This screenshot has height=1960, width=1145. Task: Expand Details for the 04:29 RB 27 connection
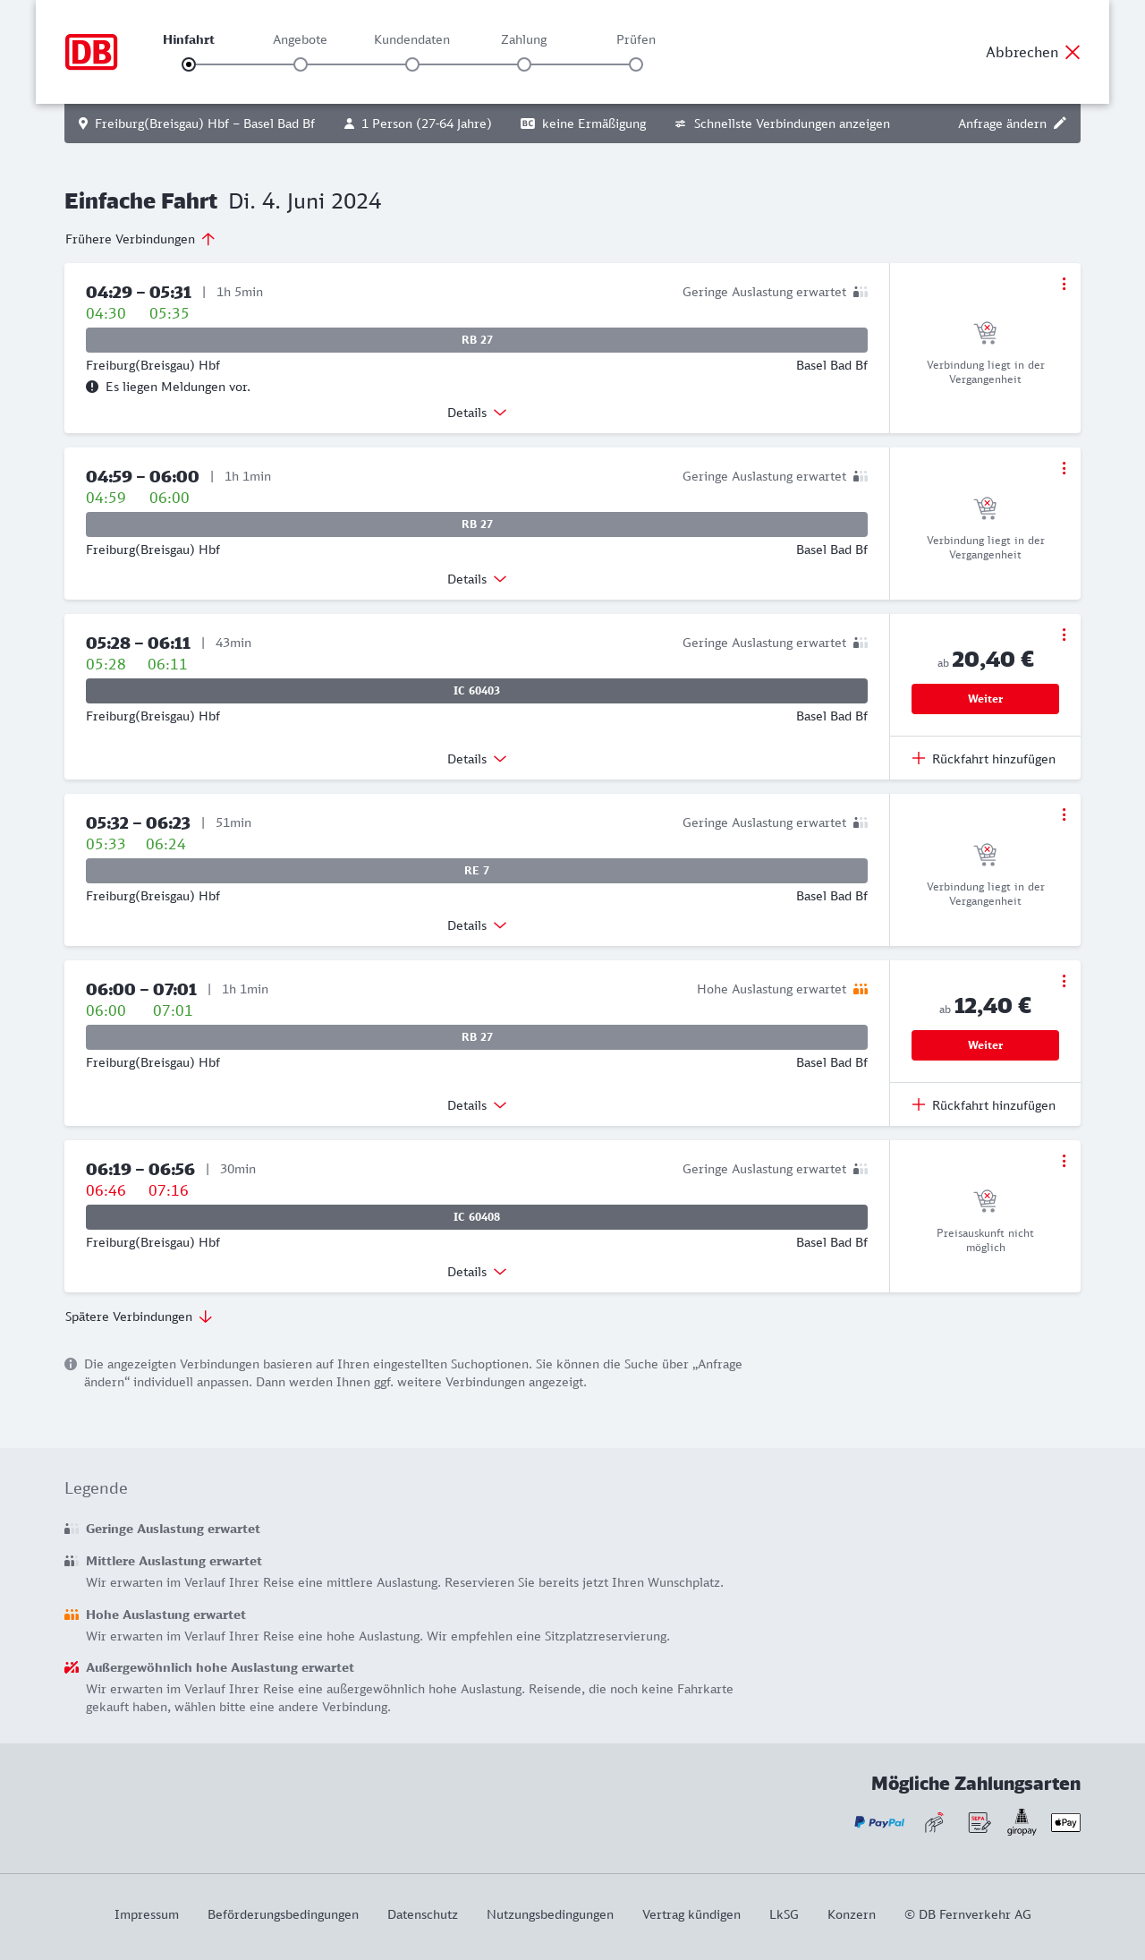477,413
